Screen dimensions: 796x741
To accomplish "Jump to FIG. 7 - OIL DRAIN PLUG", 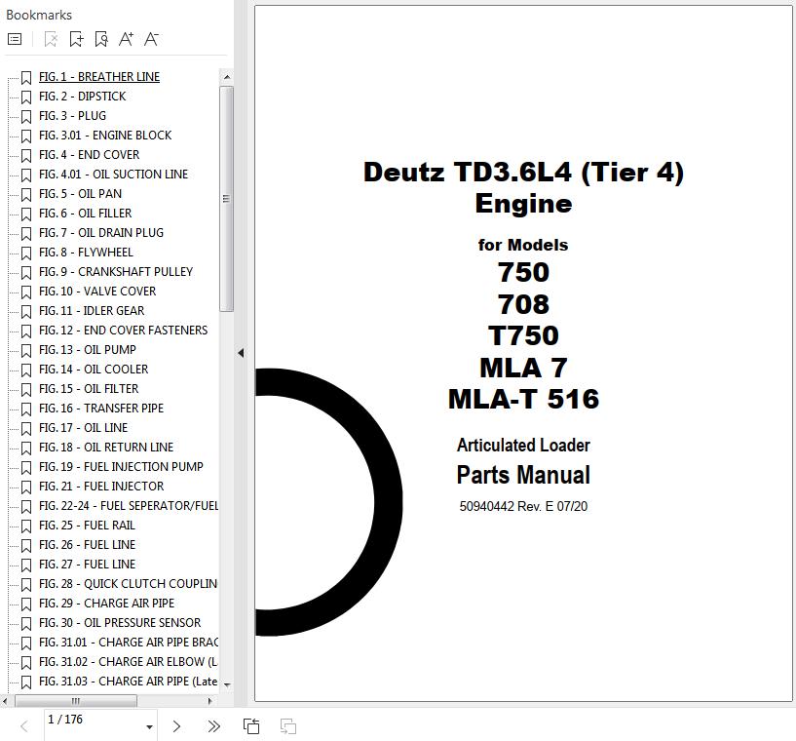I will (101, 233).
